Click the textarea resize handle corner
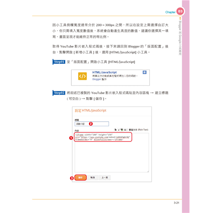The height and width of the screenshot is (213, 222). [148, 171]
